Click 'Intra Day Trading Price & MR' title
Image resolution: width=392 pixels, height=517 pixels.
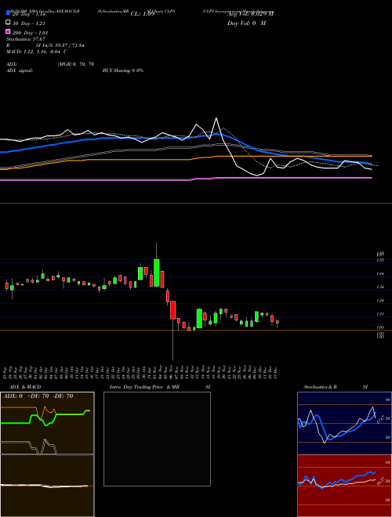tap(144, 387)
